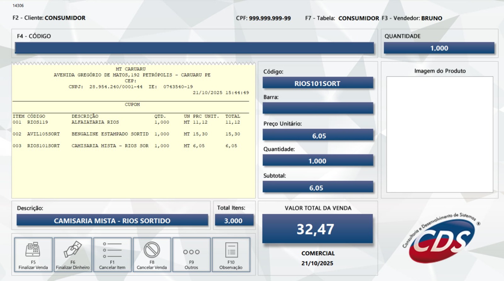Click the unit price 11,12 for item 001
Screen dimensions: 504x281
[200, 122]
